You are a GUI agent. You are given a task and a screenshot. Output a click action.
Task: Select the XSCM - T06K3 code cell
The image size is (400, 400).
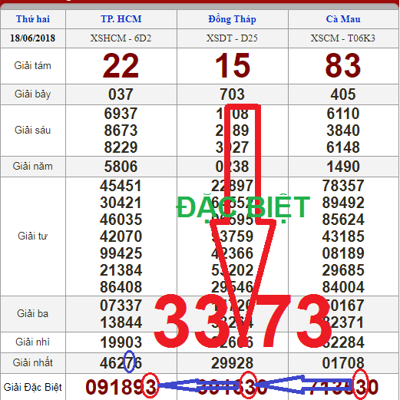point(343,38)
